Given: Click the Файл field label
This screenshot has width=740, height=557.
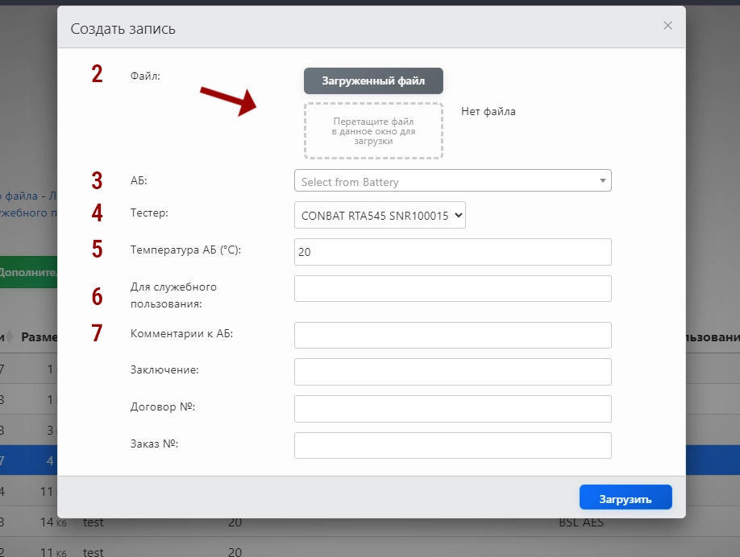Looking at the screenshot, I should pyautogui.click(x=145, y=76).
